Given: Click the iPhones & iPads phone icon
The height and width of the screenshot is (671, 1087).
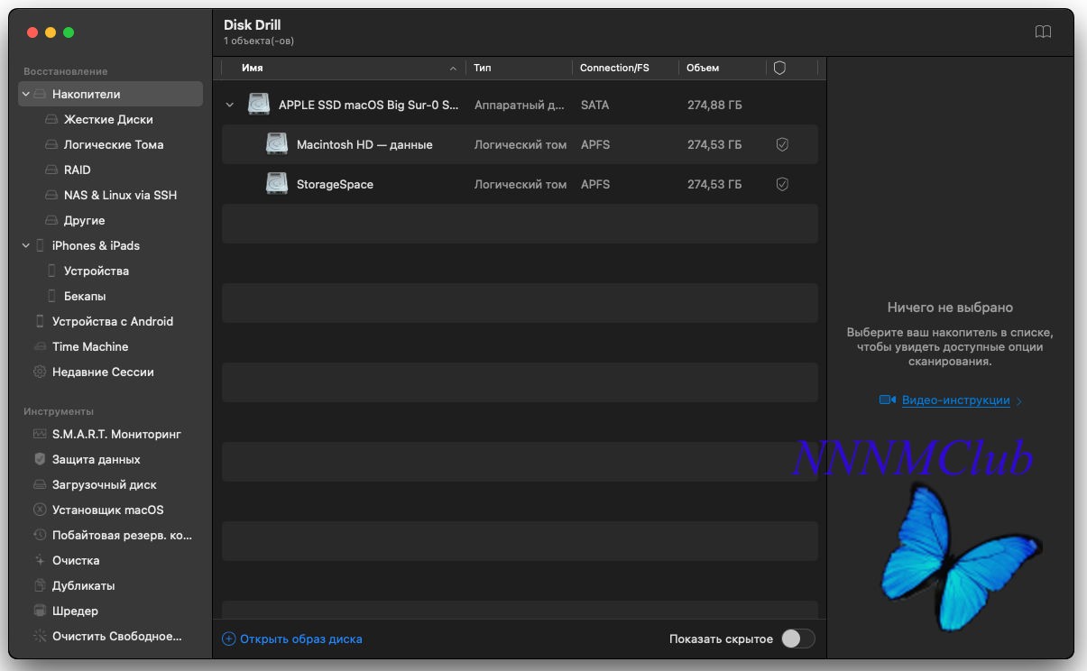Looking at the screenshot, I should coord(40,245).
